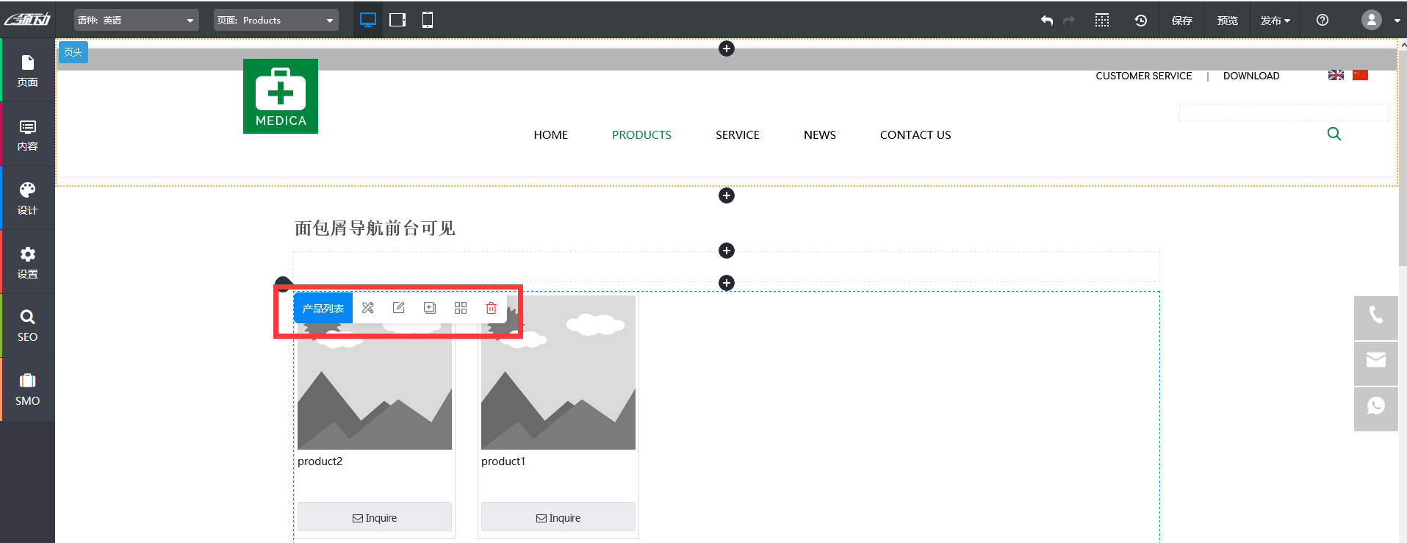This screenshot has width=1407, height=543.
Task: Click the edit pencil icon in product list toolbar
Action: [399, 308]
